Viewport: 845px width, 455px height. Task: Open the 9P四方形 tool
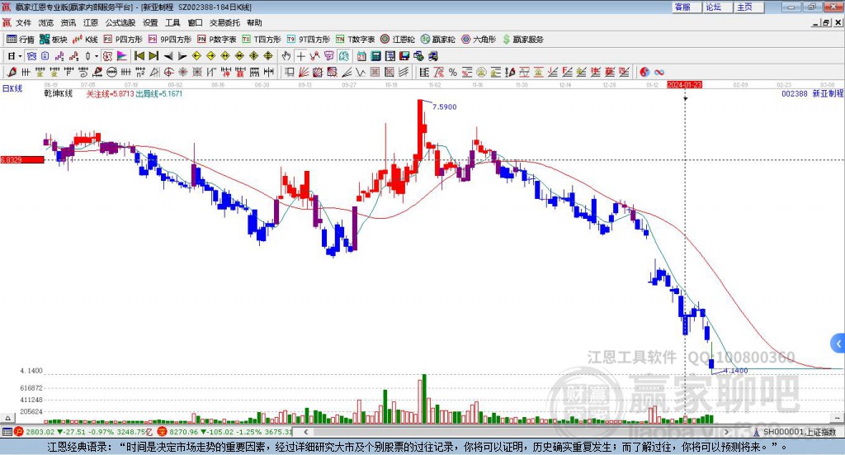coord(170,40)
